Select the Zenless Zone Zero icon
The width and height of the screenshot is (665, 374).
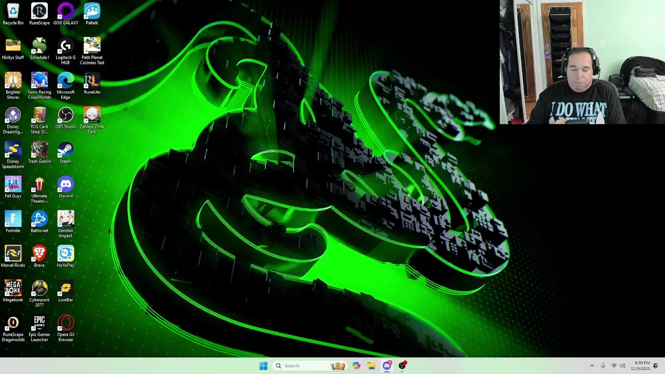92,121
